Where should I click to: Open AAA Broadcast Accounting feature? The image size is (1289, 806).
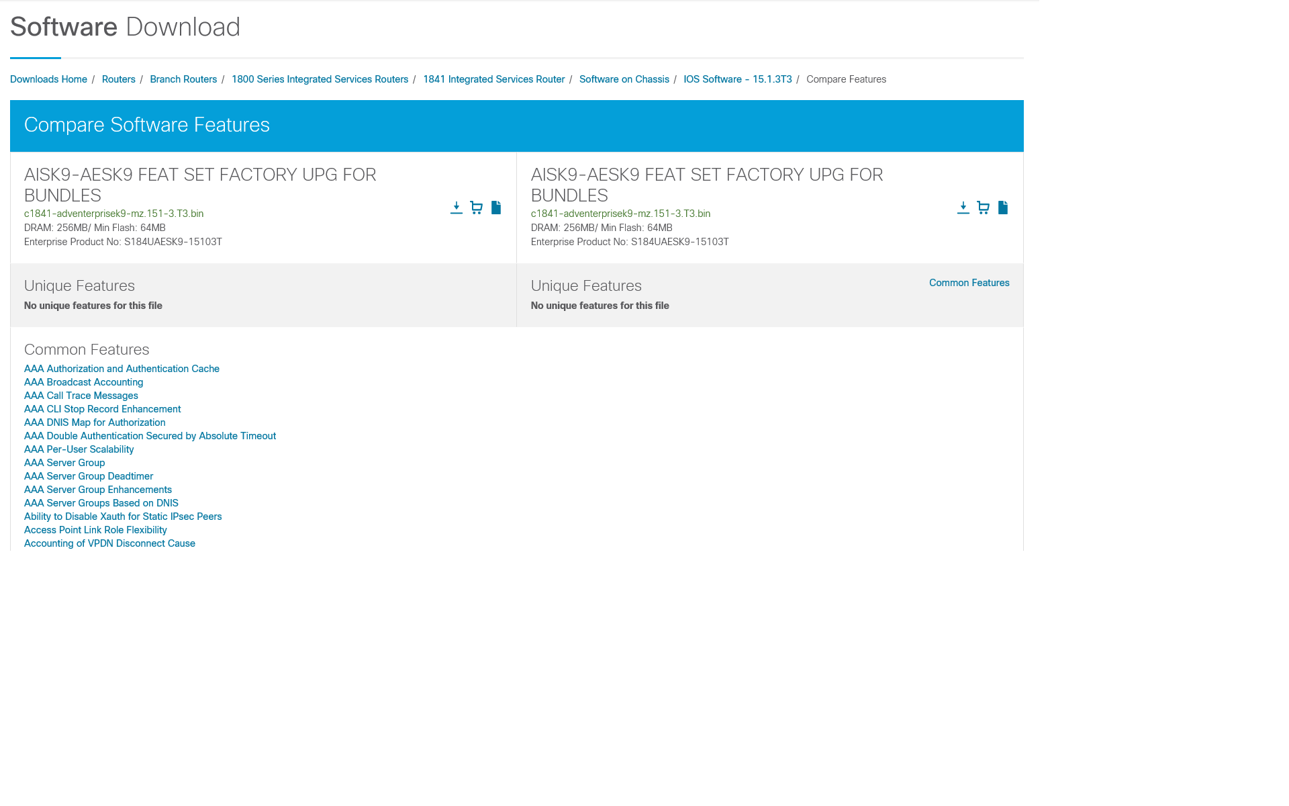83,382
